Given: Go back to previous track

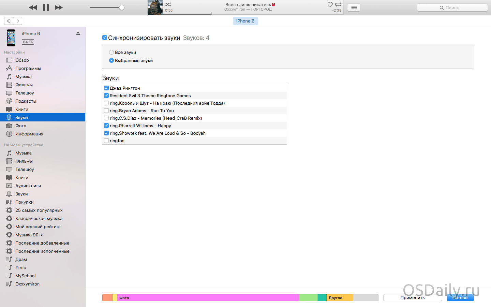Looking at the screenshot, I should pos(33,8).
